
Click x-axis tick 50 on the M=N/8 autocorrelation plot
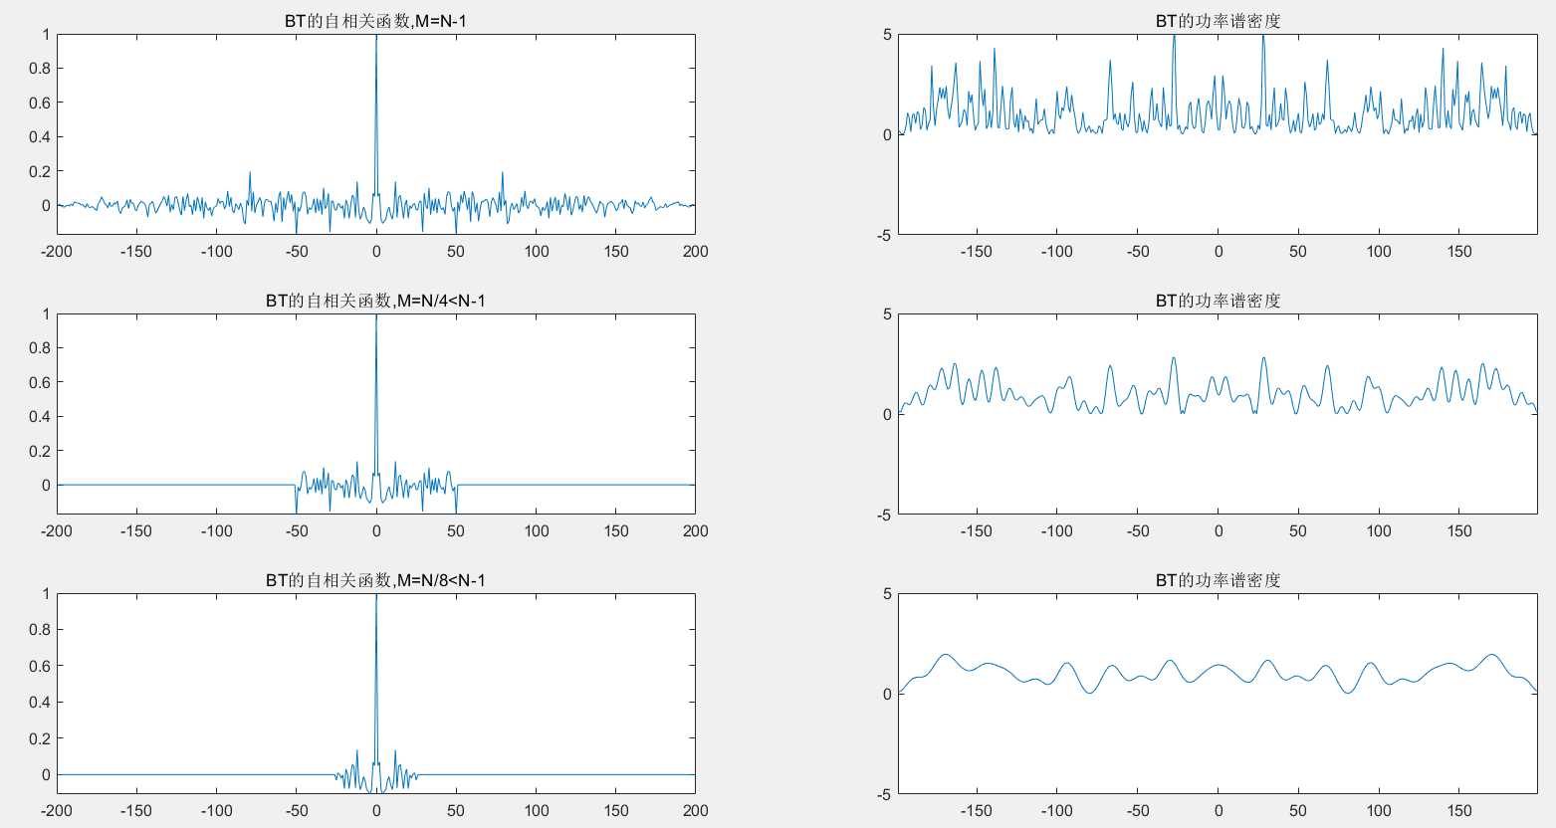click(x=456, y=810)
